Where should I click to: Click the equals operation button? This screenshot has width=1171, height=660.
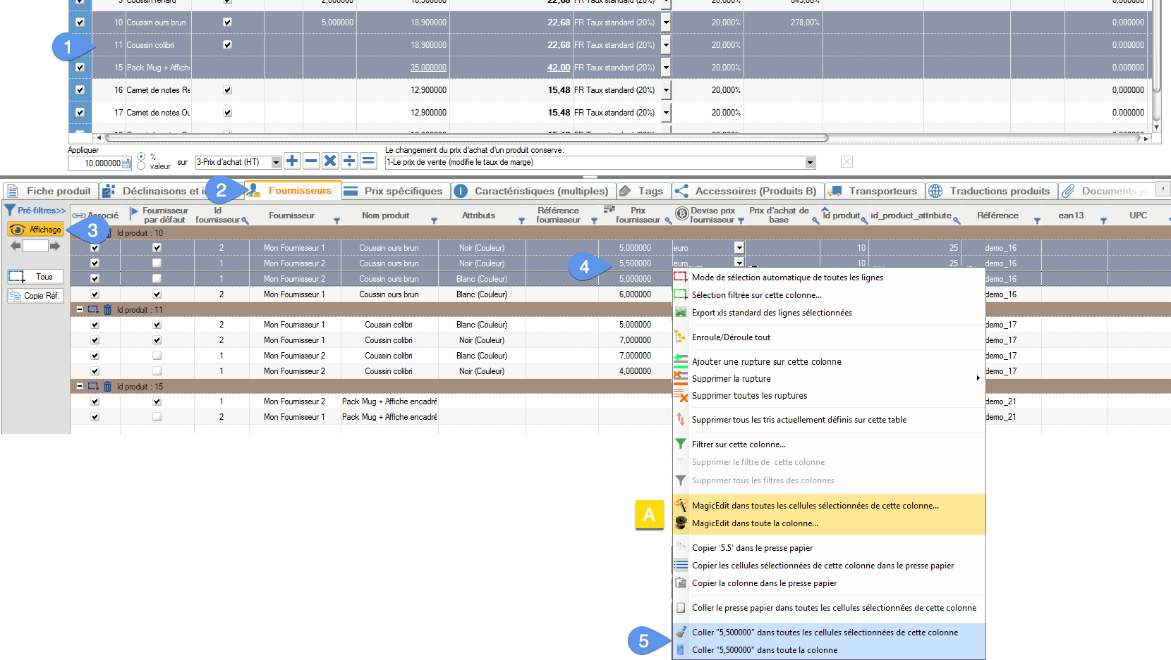pos(368,161)
